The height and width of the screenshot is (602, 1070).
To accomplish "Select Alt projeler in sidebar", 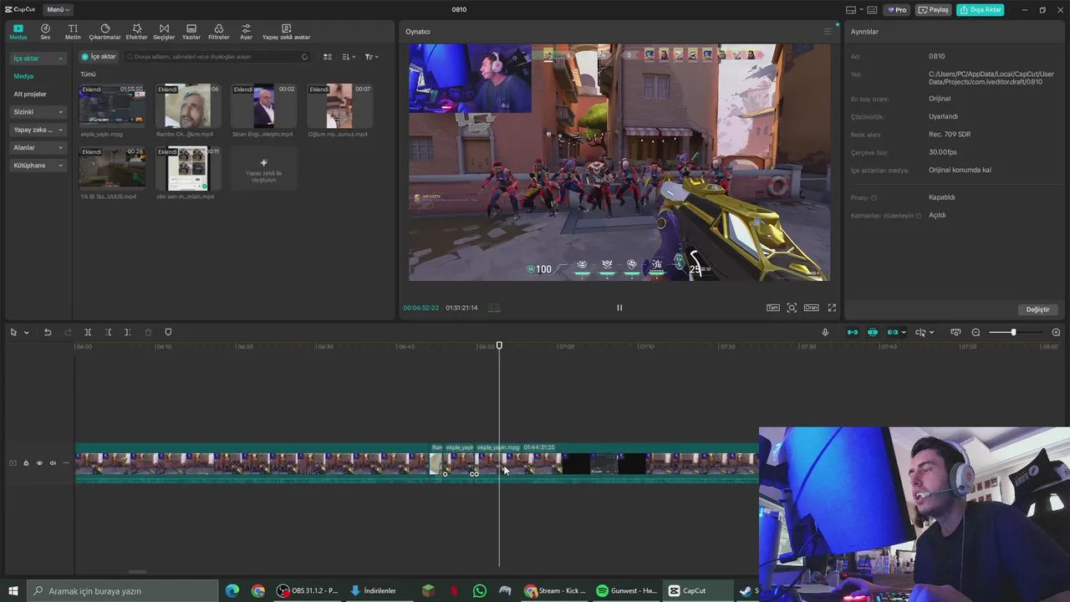I will point(30,94).
